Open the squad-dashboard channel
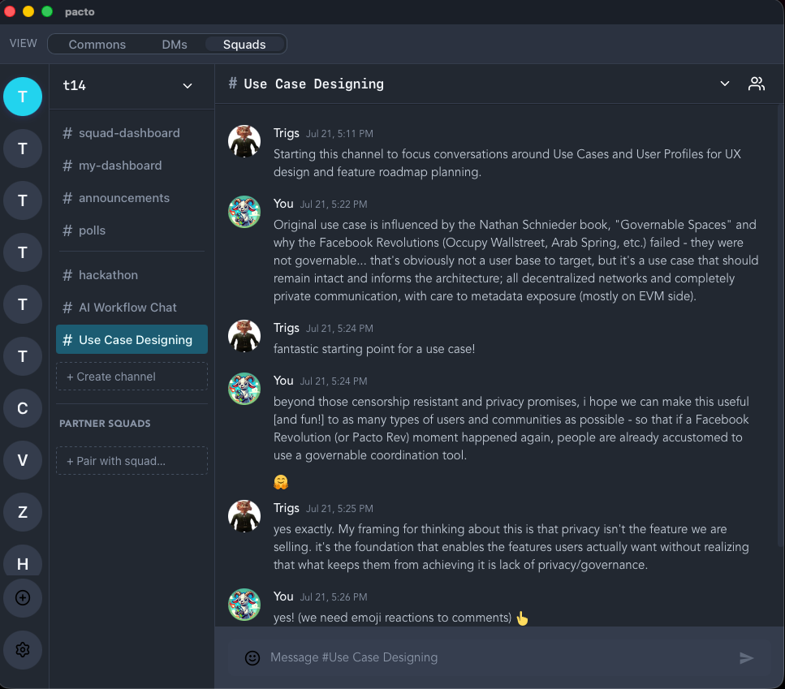 point(132,133)
